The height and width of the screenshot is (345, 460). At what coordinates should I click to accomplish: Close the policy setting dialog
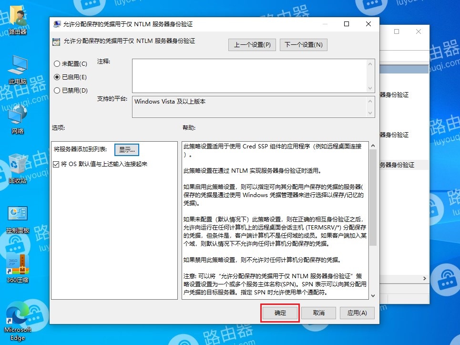pyautogui.click(x=368, y=24)
